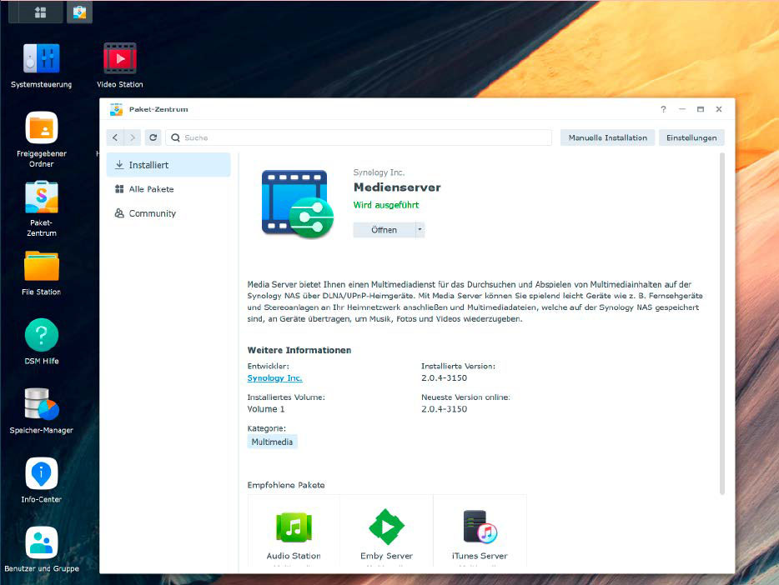The image size is (779, 585).
Task: Launch File Station desktop icon
Action: tap(41, 272)
